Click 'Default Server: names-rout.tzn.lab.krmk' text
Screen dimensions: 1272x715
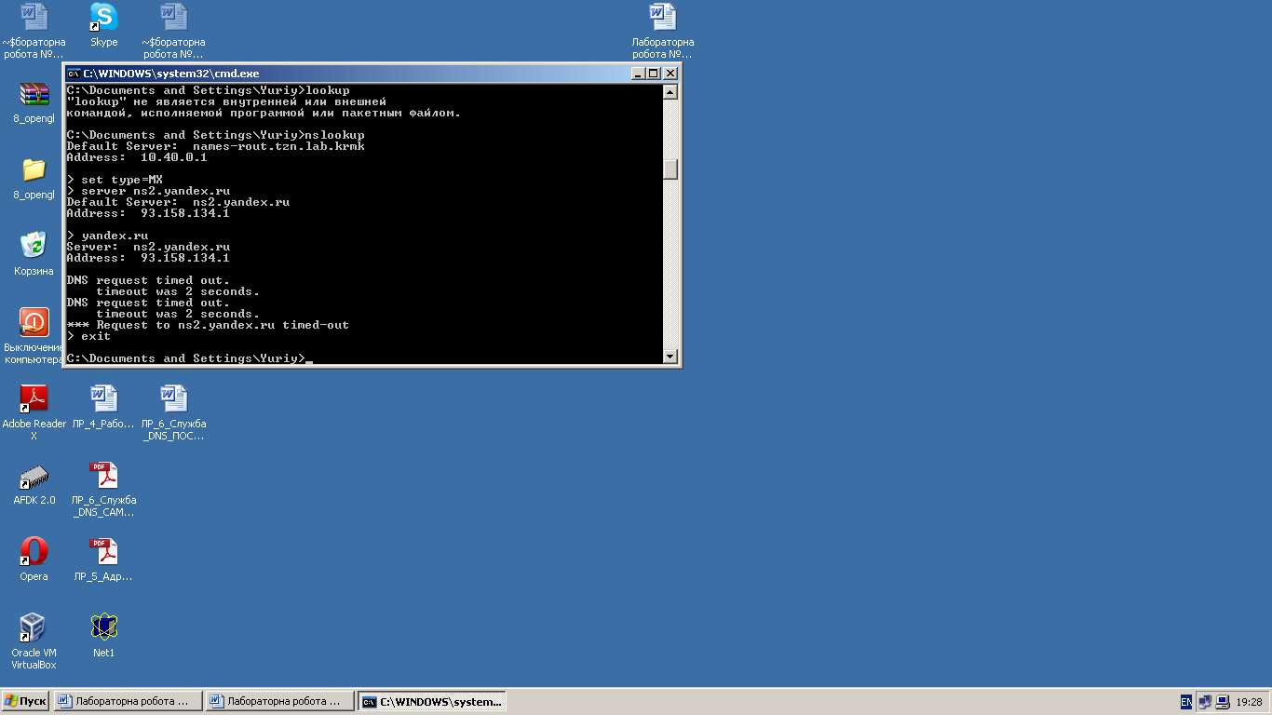(x=216, y=146)
